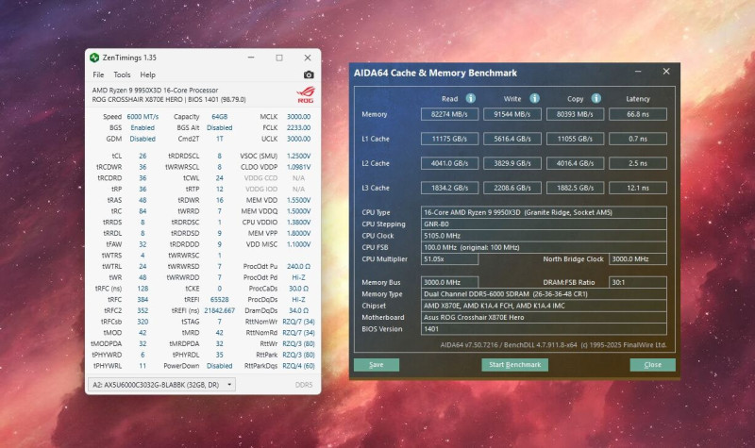Open the Write info icon in AIDA64
The height and width of the screenshot is (448, 755).
click(x=534, y=98)
